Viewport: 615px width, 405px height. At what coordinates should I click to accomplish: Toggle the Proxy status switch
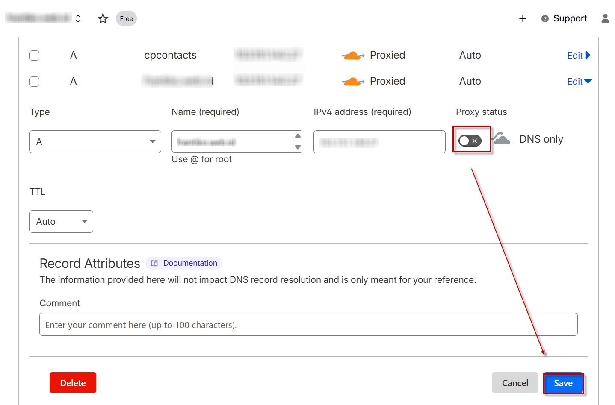point(470,141)
